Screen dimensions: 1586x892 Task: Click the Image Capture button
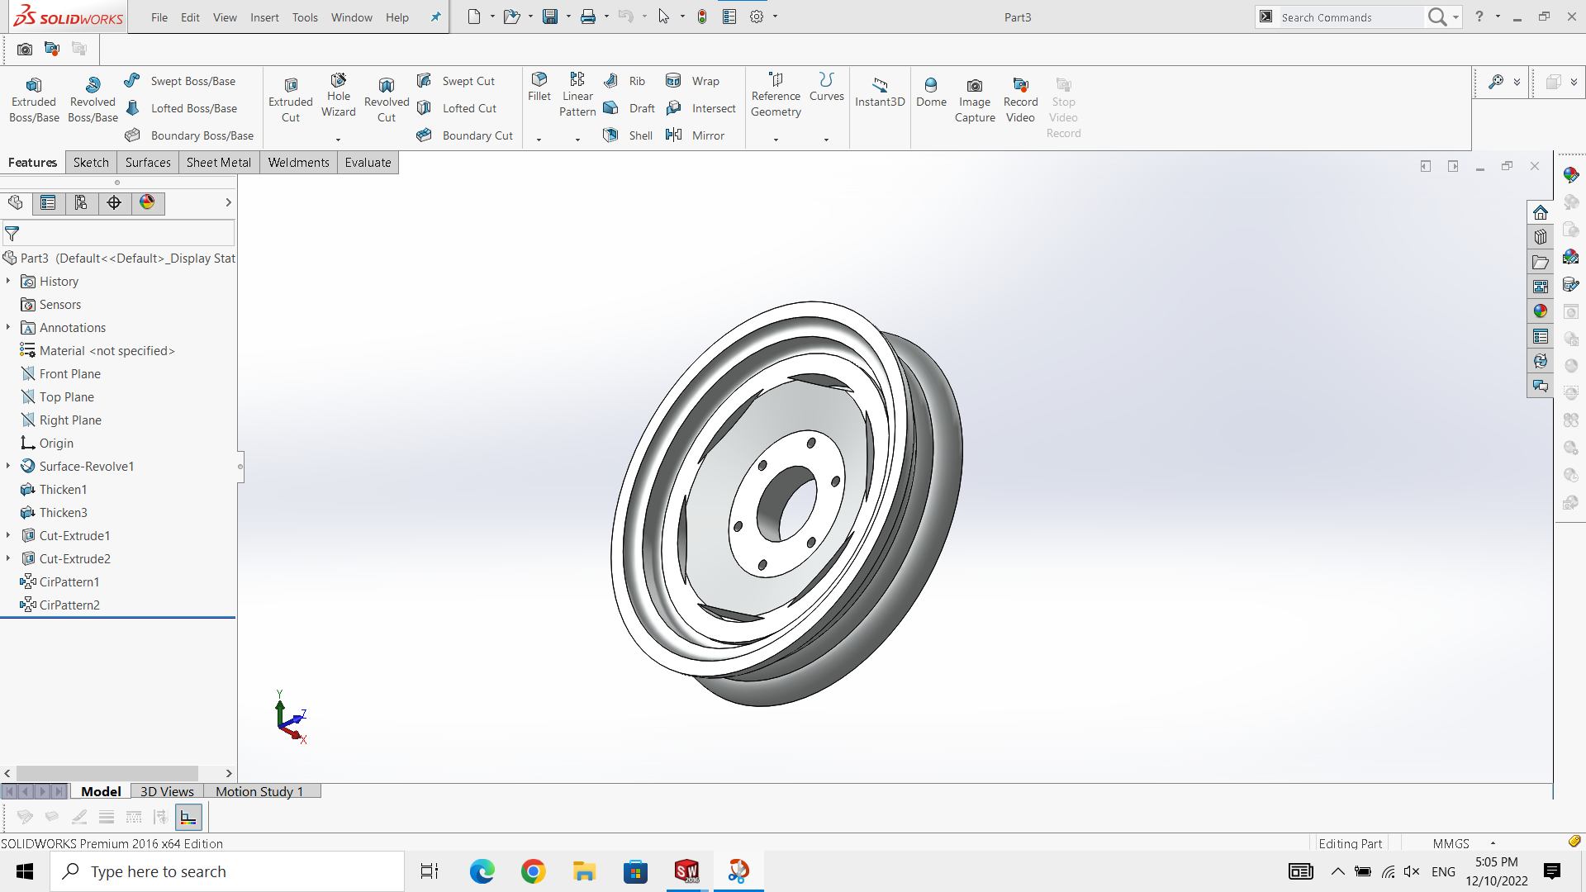[975, 100]
